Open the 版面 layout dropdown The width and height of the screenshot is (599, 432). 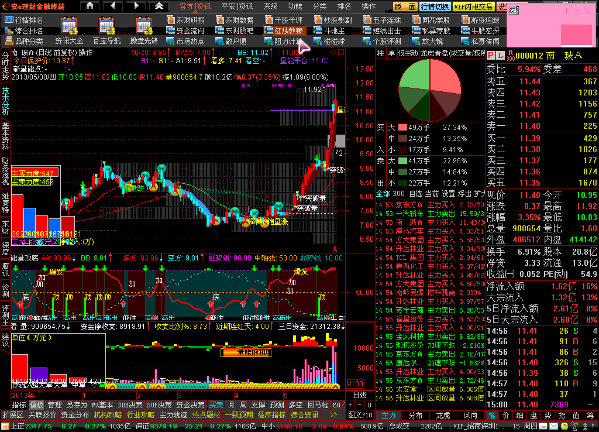point(405,6)
